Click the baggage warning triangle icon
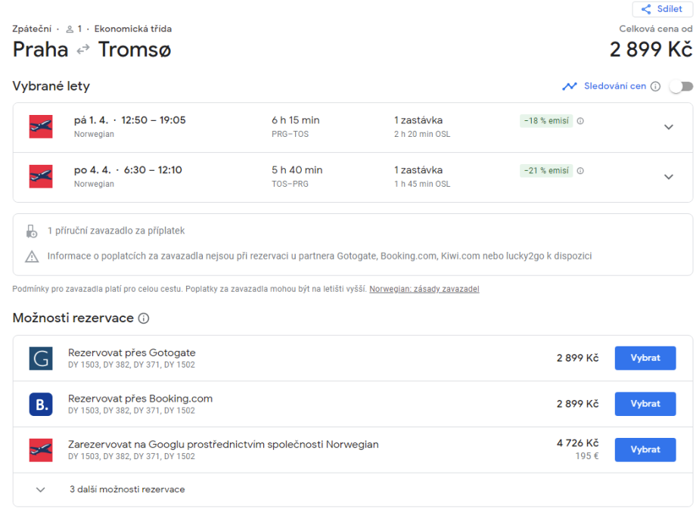Screen dimensions: 696x509 (x=32, y=256)
